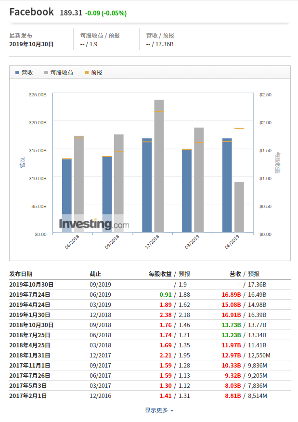Click the 截止 column header
This screenshot has height=422, width=298.
95,274
